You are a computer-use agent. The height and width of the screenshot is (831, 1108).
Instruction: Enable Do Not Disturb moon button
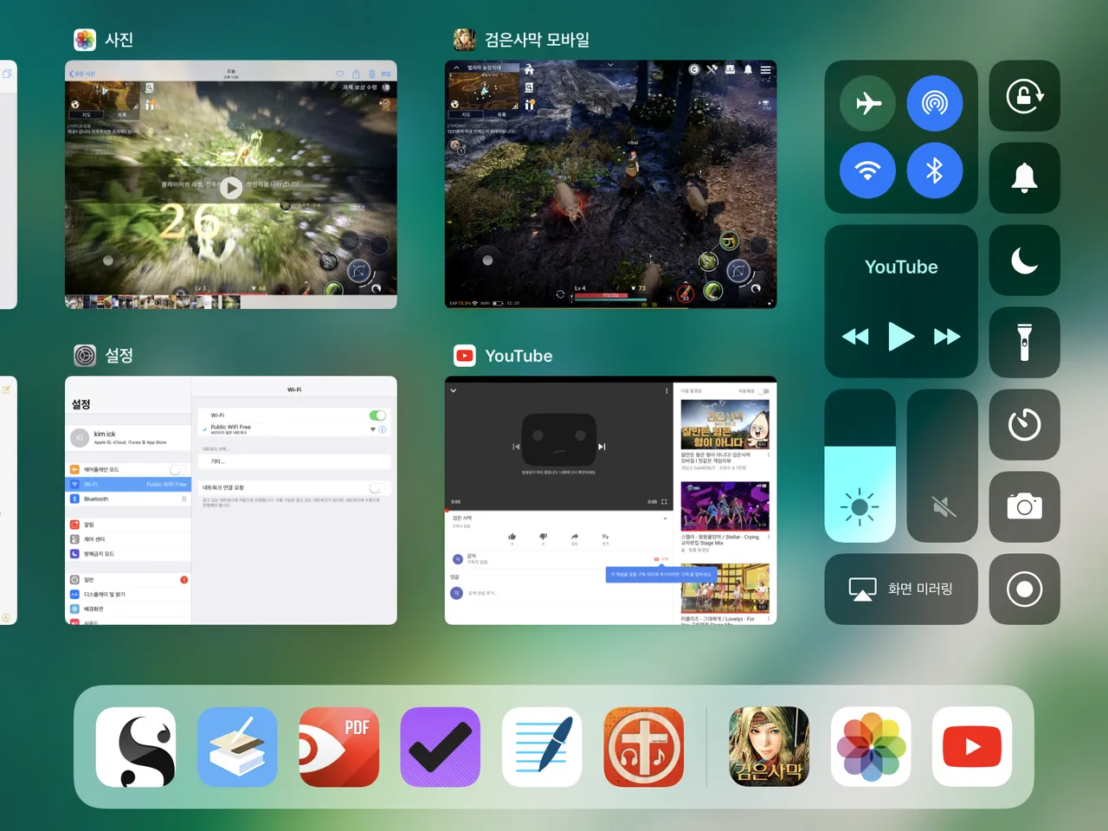point(1025,261)
